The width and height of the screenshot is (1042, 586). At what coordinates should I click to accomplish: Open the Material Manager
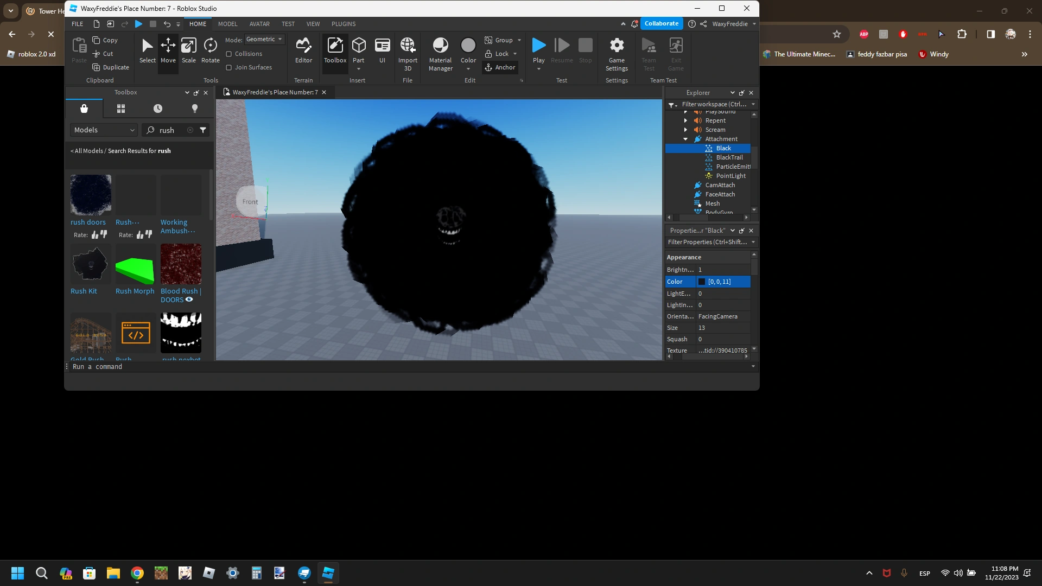[440, 52]
